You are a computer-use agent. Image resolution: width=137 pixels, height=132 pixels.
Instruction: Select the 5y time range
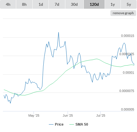click(129, 4)
